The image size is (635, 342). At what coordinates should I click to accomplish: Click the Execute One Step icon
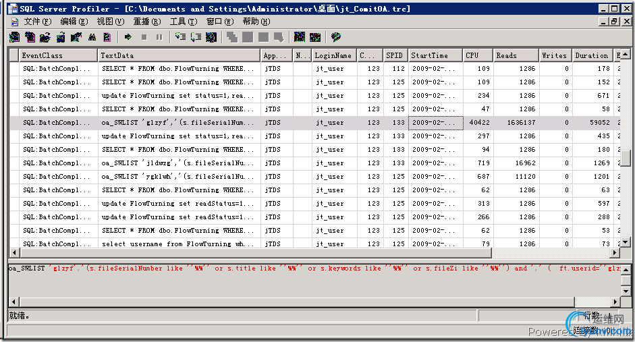tap(180, 37)
